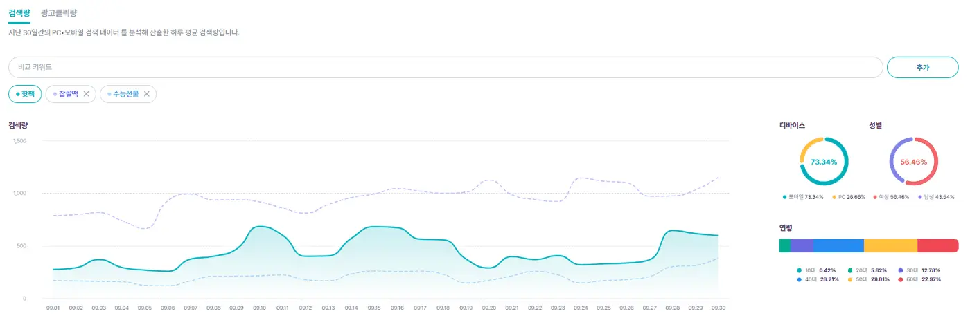
Task: Click the 성별 donut chart
Action: [913, 162]
